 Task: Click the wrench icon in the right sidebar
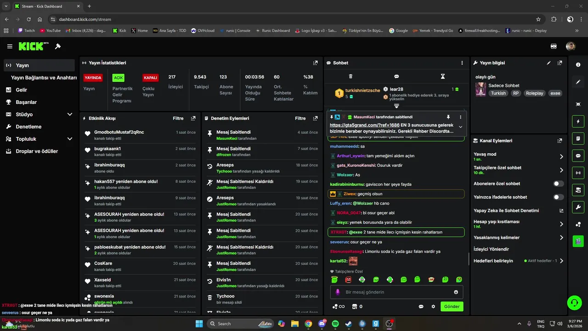coord(578,207)
